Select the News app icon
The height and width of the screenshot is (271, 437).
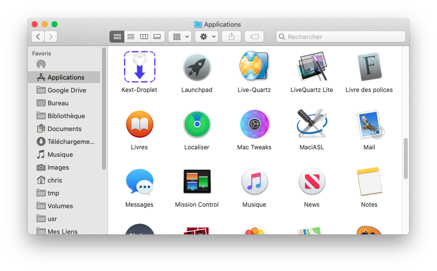[312, 181]
